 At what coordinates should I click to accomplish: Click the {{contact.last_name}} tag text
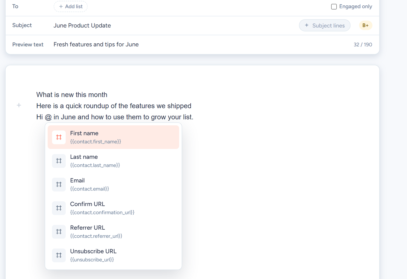coord(95,165)
